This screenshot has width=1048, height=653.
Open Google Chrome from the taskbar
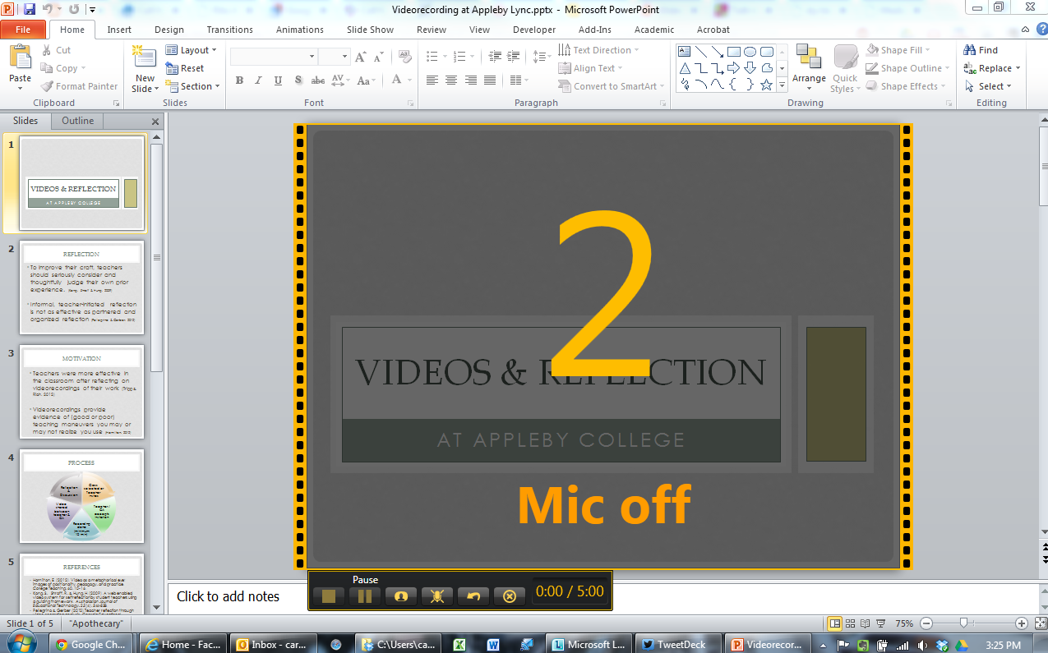point(92,644)
